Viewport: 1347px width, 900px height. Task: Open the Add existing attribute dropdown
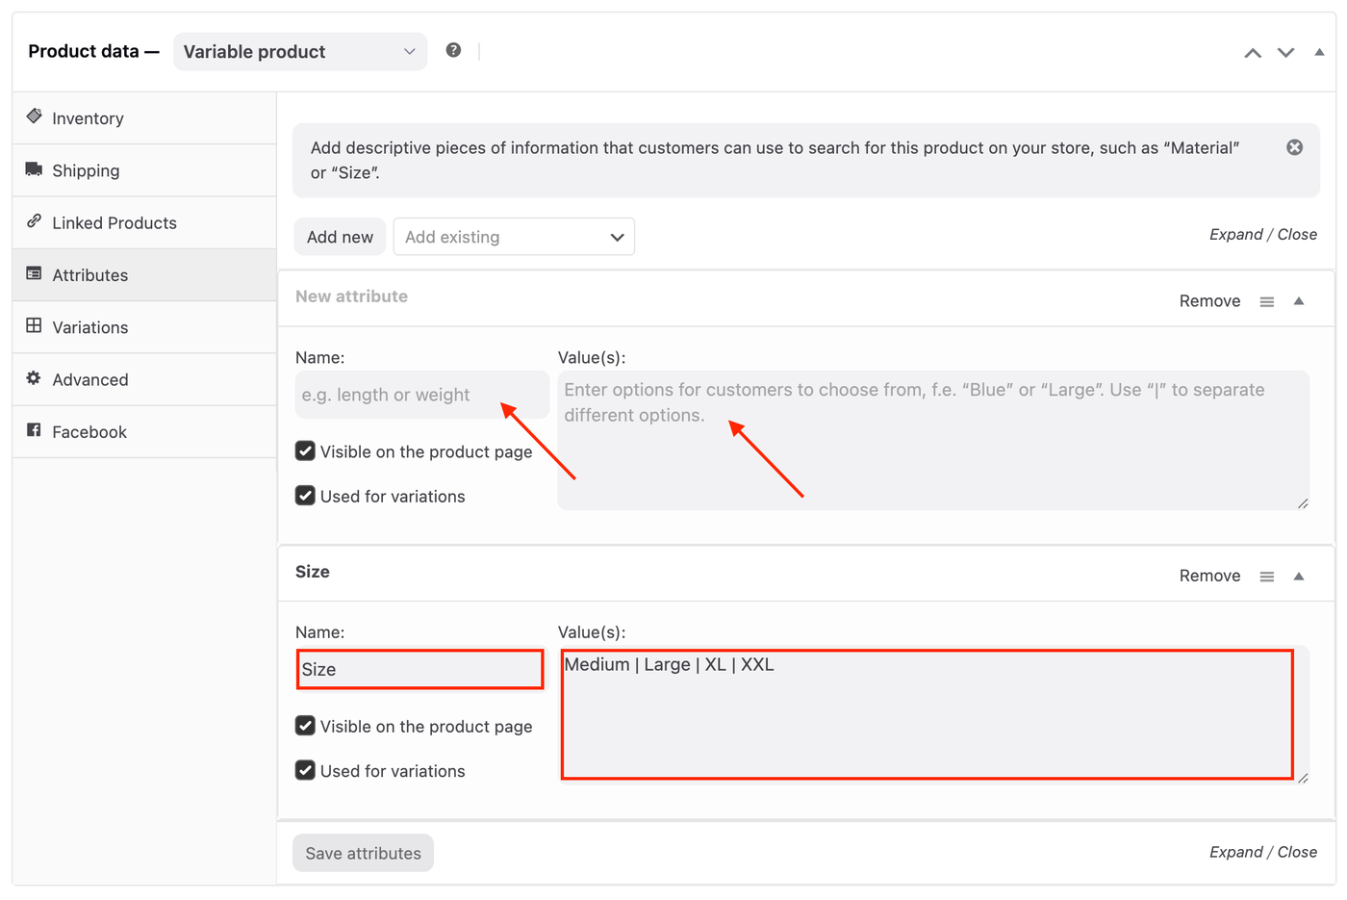(x=514, y=237)
